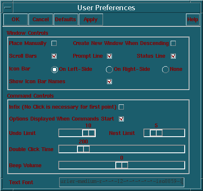203x191 pixels.
Task: Enable the Place Manually checkbox
Action: click(x=54, y=43)
